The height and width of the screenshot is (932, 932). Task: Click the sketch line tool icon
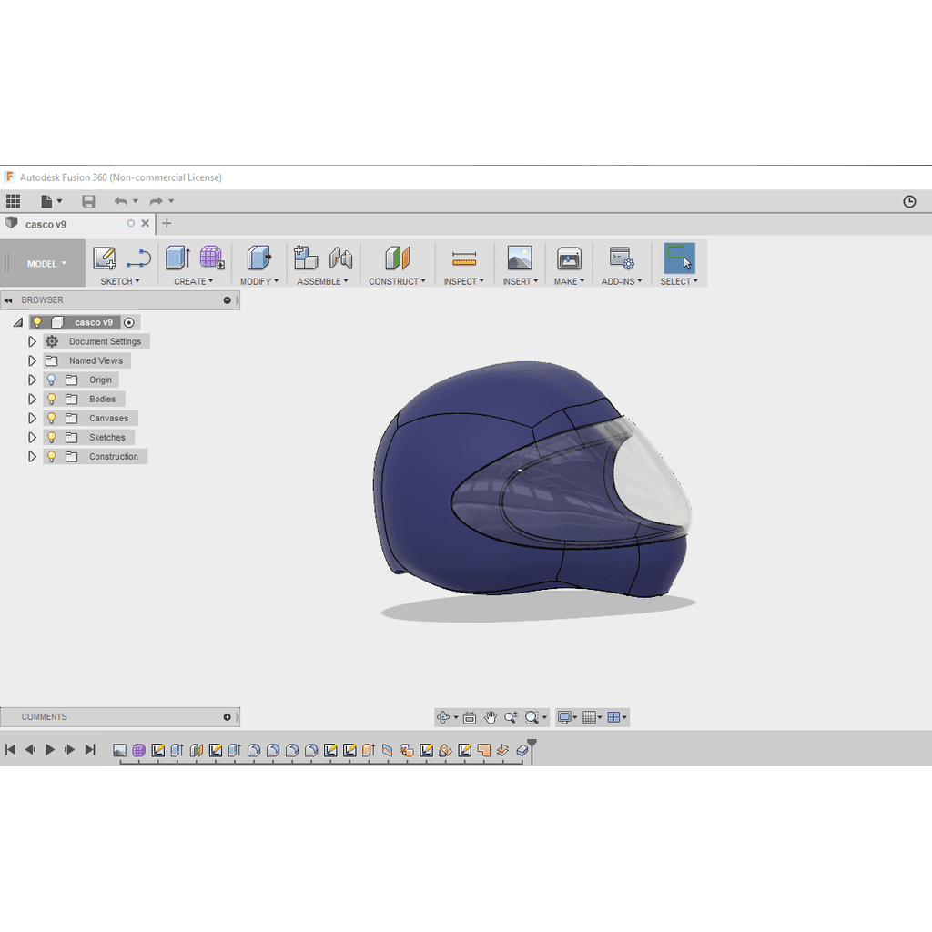tap(138, 258)
